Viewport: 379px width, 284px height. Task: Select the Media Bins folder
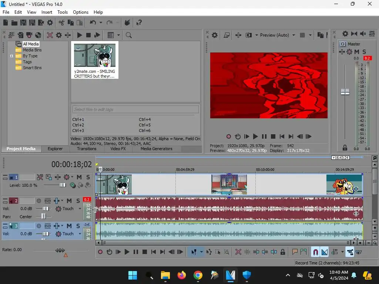pos(32,50)
